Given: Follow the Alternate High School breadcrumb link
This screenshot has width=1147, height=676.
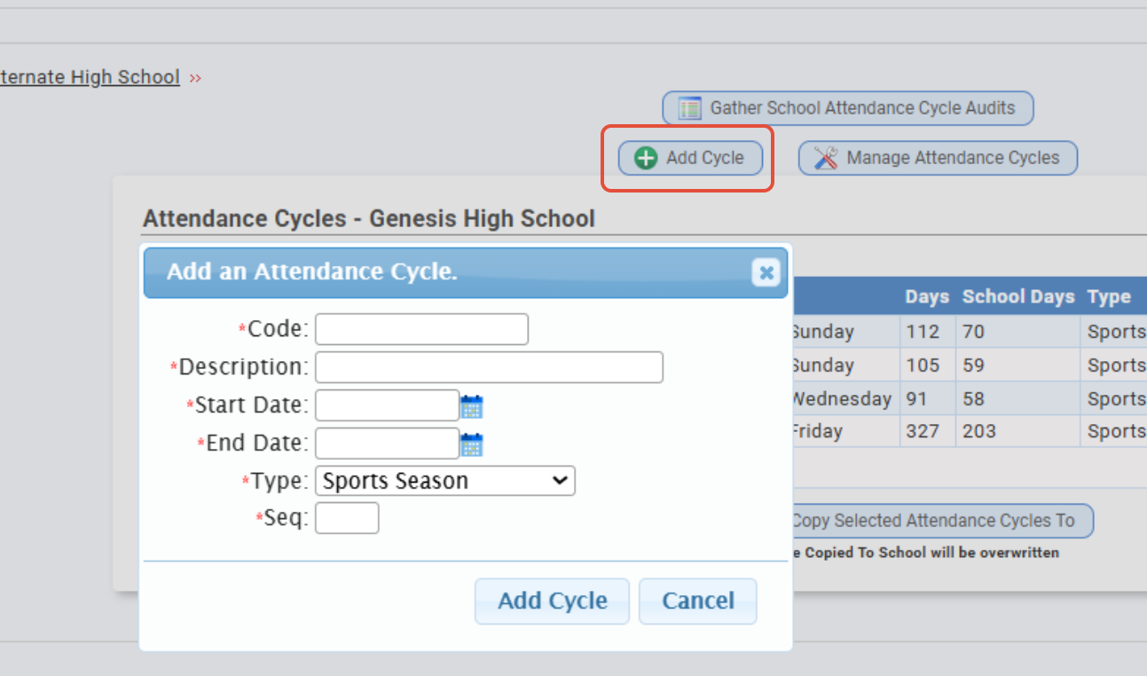Looking at the screenshot, I should click(90, 77).
